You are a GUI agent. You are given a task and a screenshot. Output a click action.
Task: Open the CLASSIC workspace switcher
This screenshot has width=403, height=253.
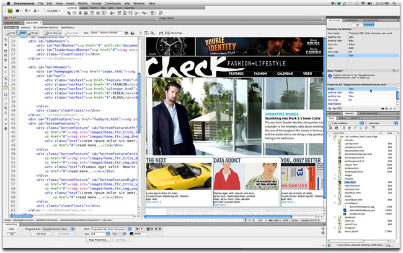point(53,11)
